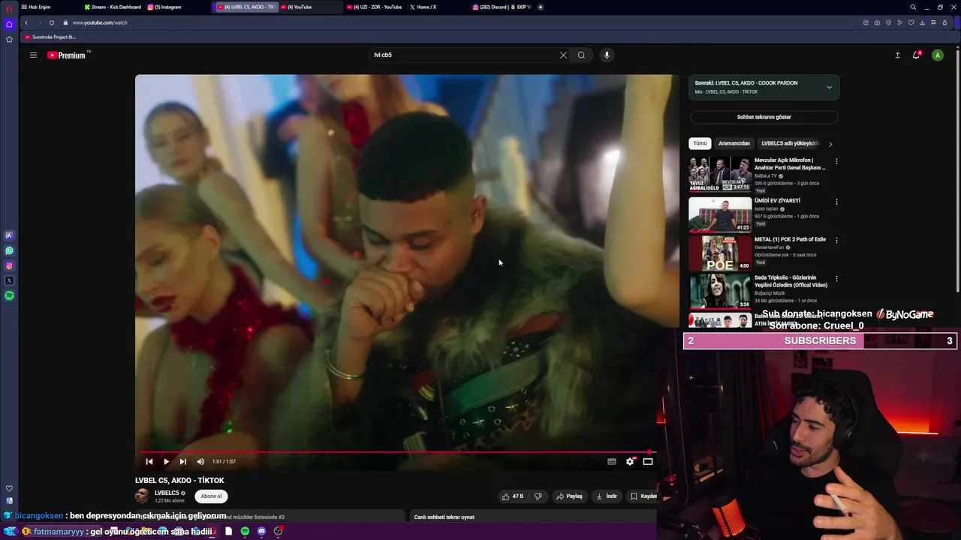Open browser tab search magnifier in title bar
The height and width of the screenshot is (540, 961).
coord(913,7)
